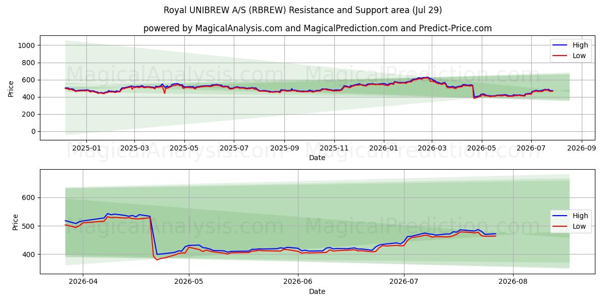Viewport: 606px width, 303px height.
Task: Click the 'Price' axis label of lower chart
Action: 16,222
